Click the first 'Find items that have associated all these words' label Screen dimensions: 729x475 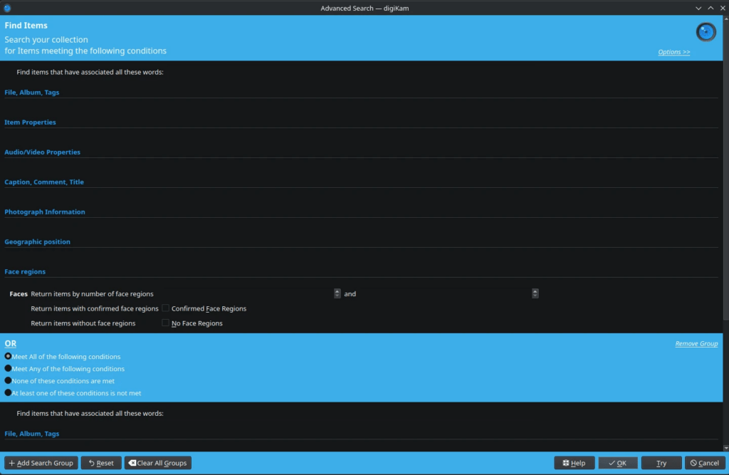90,72
